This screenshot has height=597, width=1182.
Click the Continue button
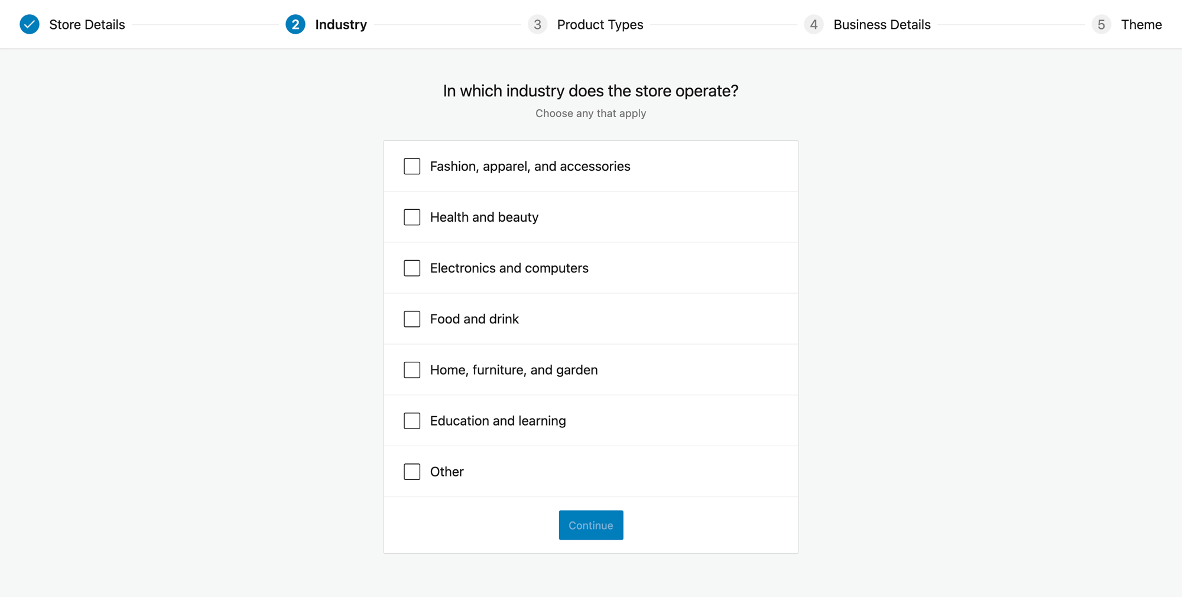click(590, 525)
